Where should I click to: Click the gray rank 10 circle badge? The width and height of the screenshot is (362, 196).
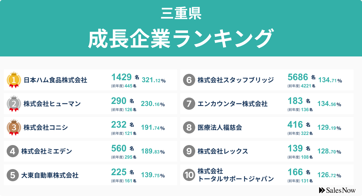click(x=189, y=175)
